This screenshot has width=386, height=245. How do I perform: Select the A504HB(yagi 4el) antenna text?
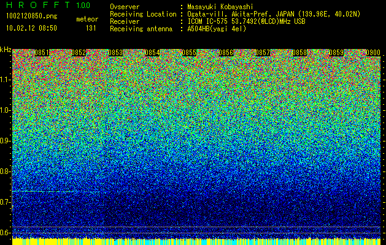217,29
